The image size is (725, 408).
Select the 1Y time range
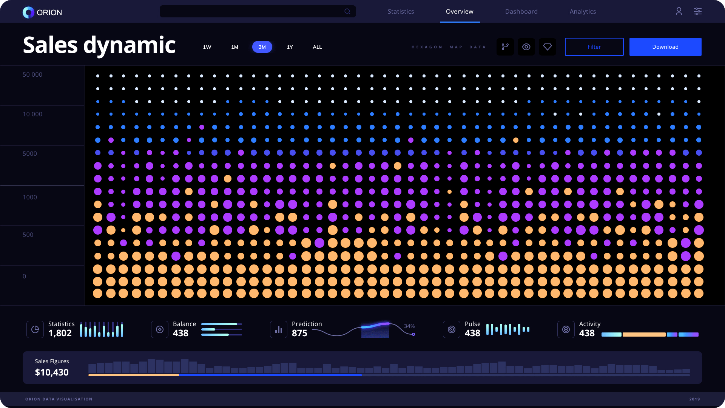(x=290, y=47)
